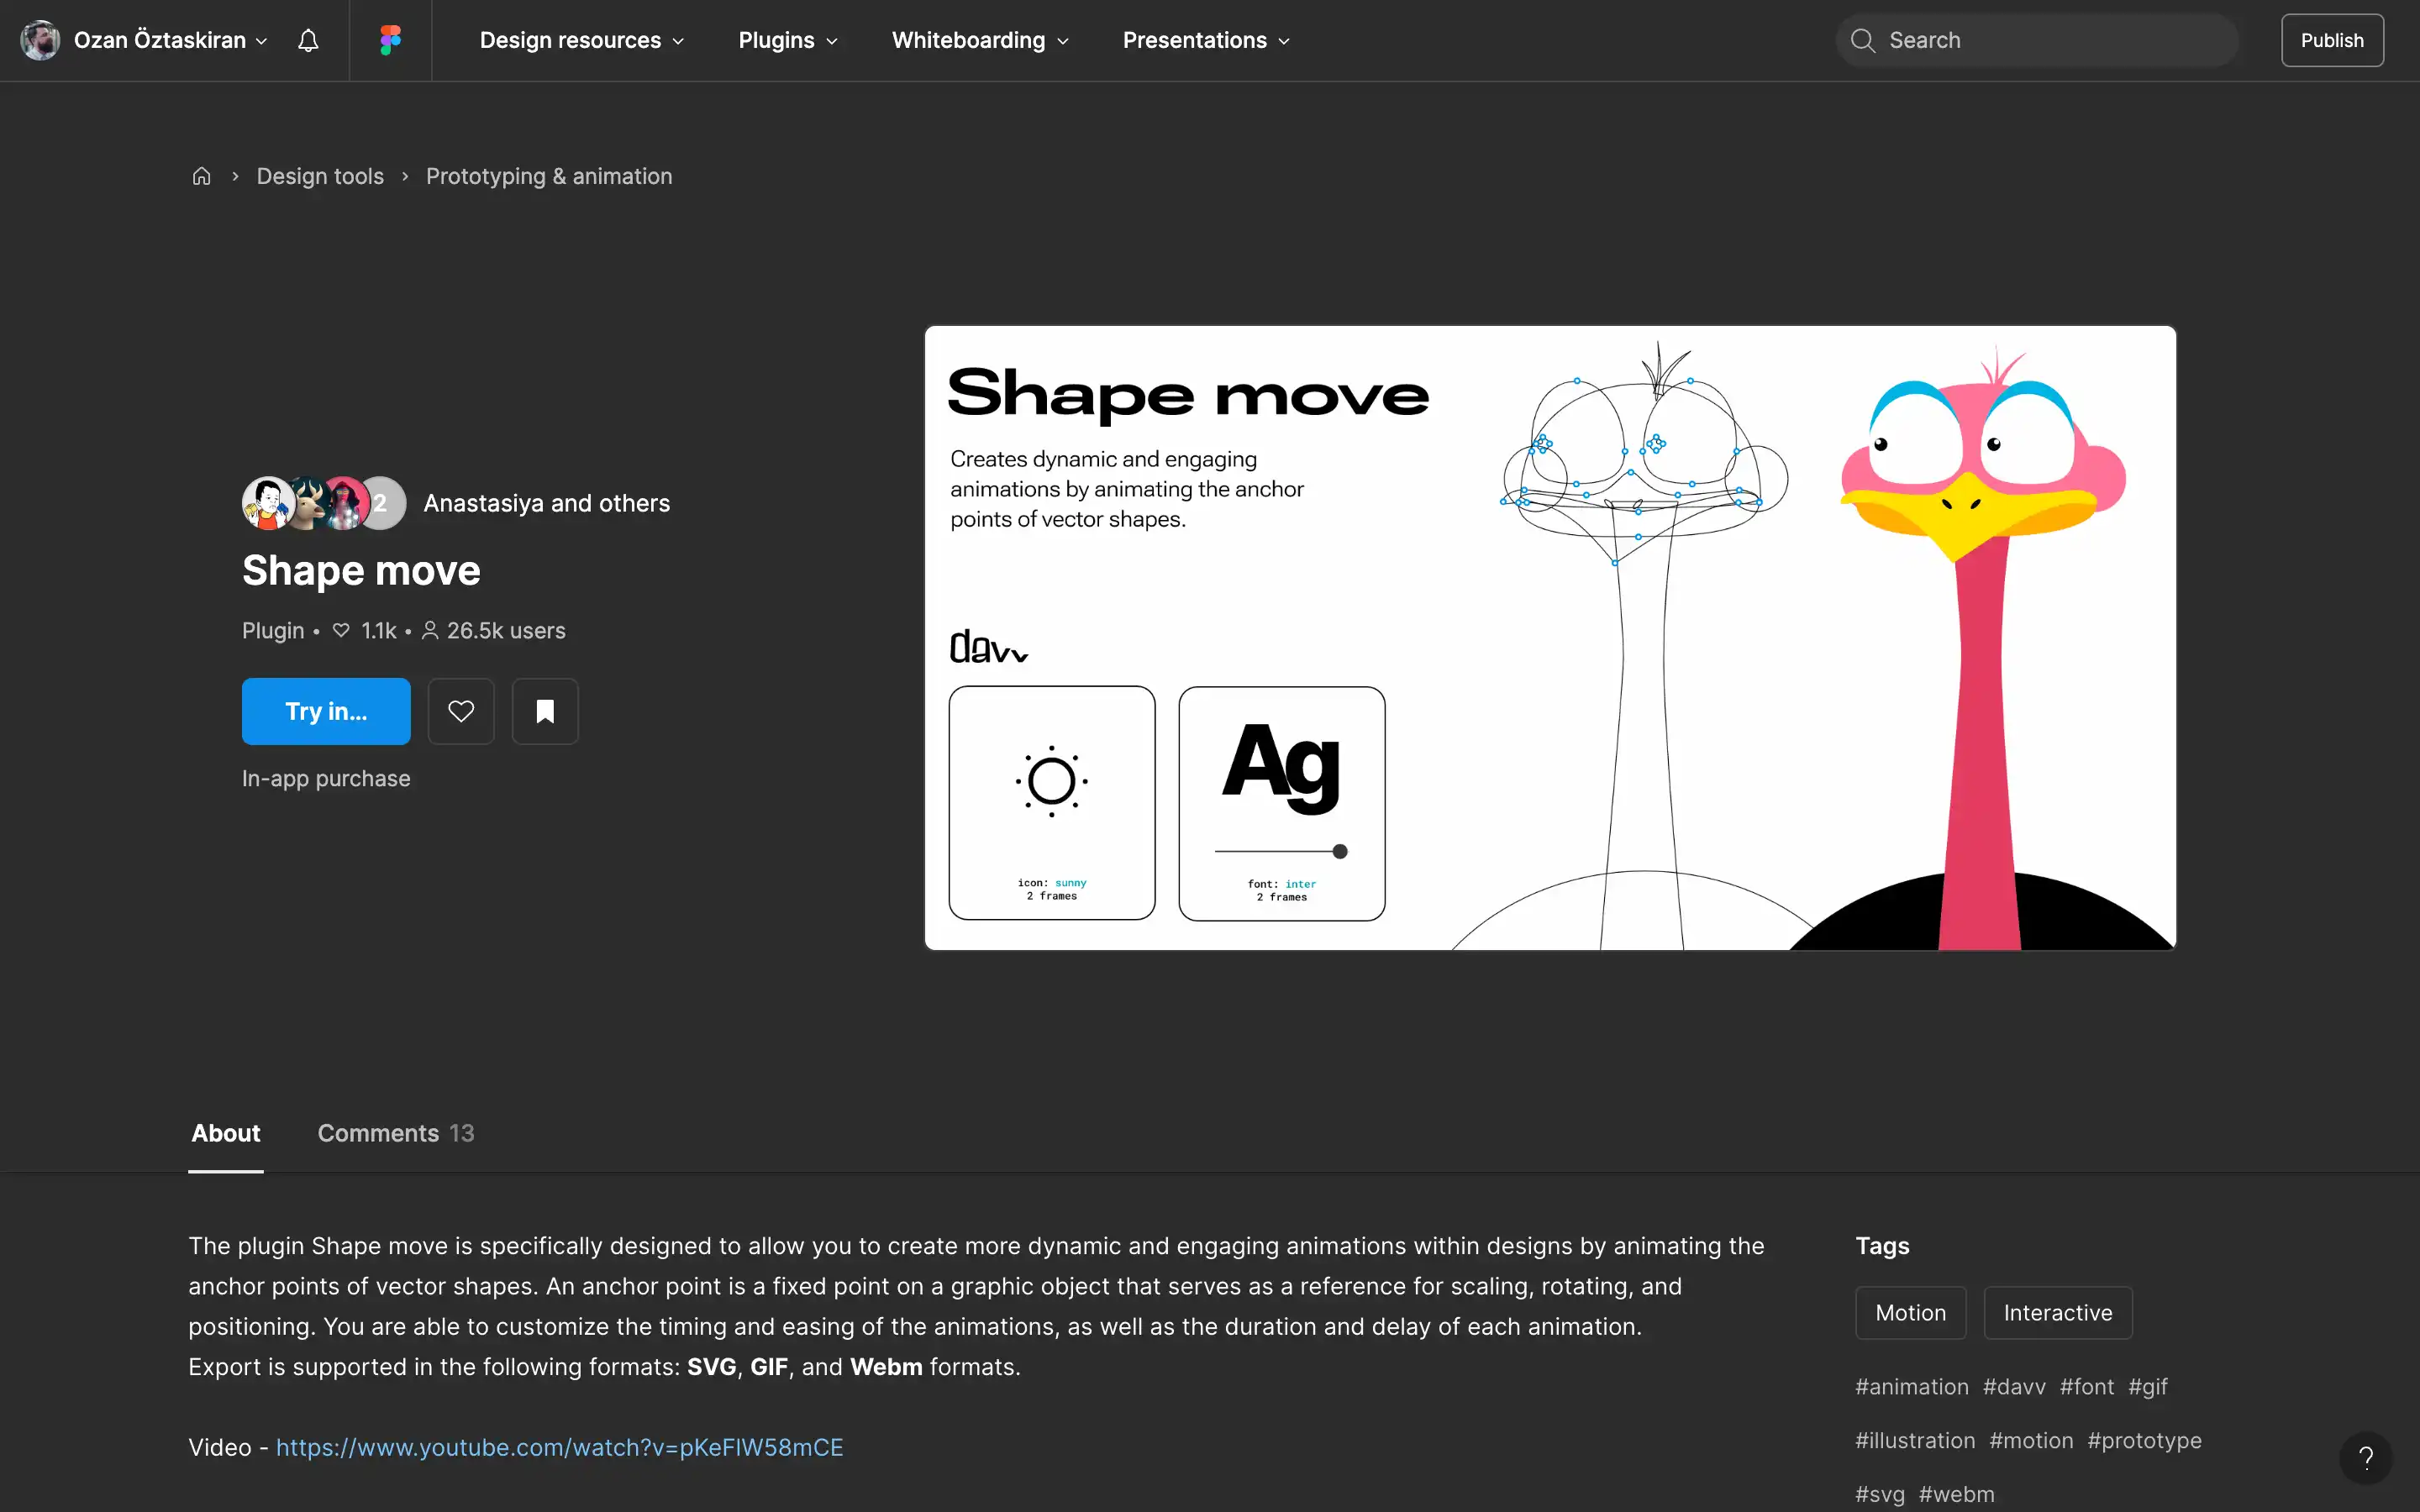
Task: Click the #illustration hashtag
Action: [x=1915, y=1441]
